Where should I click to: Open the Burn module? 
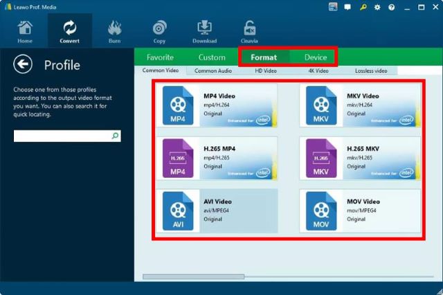coord(114,32)
